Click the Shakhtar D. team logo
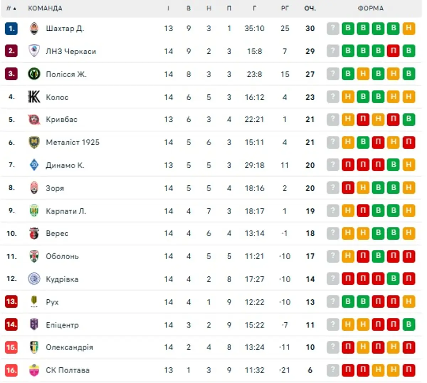427x383 pixels. pos(34,28)
